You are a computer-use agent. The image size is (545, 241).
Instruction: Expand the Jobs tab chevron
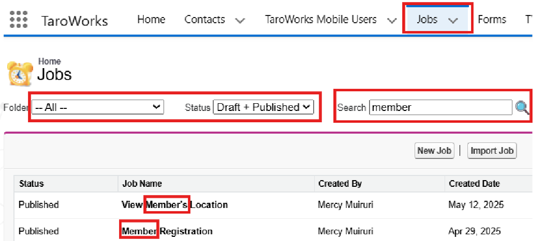tap(452, 21)
